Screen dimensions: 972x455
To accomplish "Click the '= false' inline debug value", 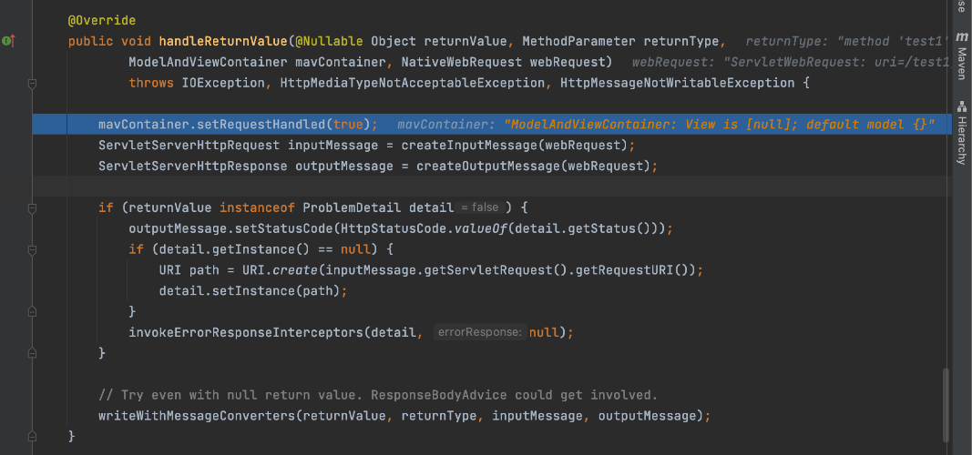I will 479,207.
